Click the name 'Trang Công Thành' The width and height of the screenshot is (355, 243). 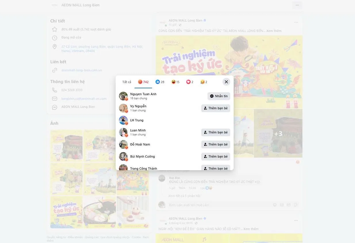click(144, 169)
